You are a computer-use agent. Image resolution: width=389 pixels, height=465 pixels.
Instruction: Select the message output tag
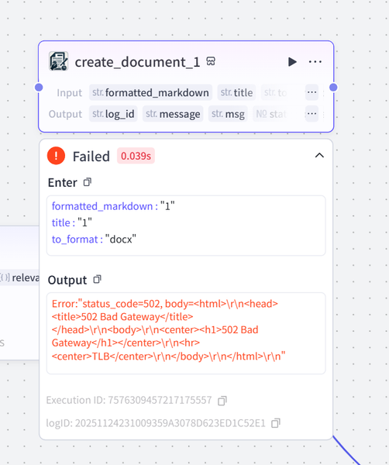[x=173, y=114]
